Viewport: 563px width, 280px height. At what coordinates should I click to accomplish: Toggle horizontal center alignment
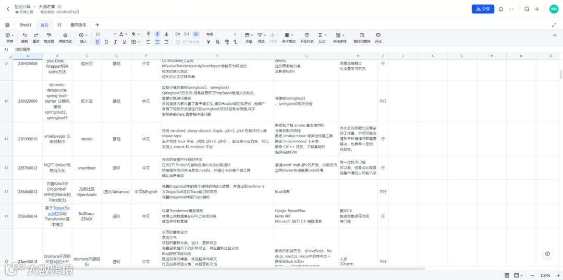coord(157,42)
